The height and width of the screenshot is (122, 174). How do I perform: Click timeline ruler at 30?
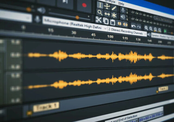74,33
